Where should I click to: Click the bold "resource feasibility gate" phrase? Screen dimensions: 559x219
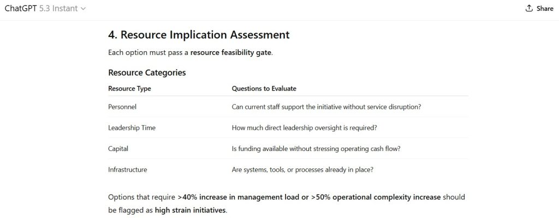tap(230, 53)
